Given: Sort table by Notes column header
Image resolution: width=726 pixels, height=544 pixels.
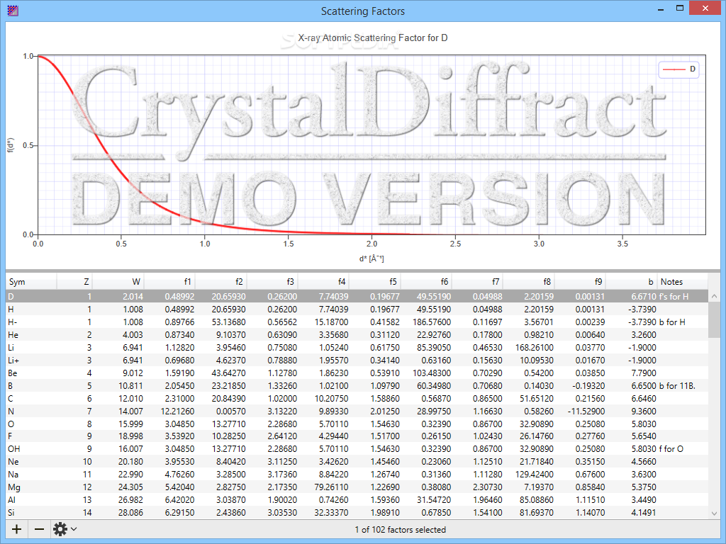Looking at the screenshot, I should [683, 282].
